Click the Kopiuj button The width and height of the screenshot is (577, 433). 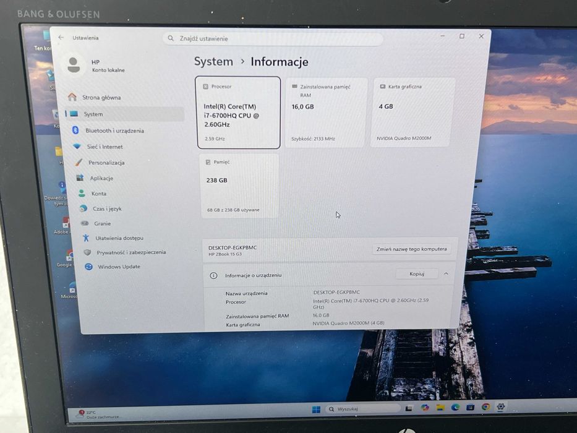coord(417,273)
